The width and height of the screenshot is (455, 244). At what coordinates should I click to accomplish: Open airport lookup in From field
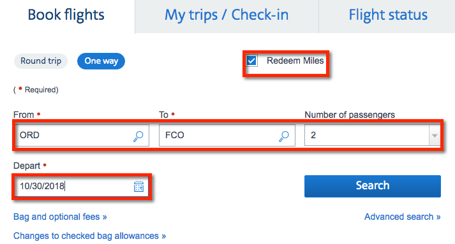coord(138,136)
